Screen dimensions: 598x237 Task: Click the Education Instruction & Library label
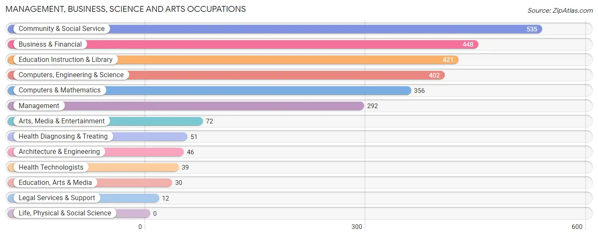[x=65, y=60]
